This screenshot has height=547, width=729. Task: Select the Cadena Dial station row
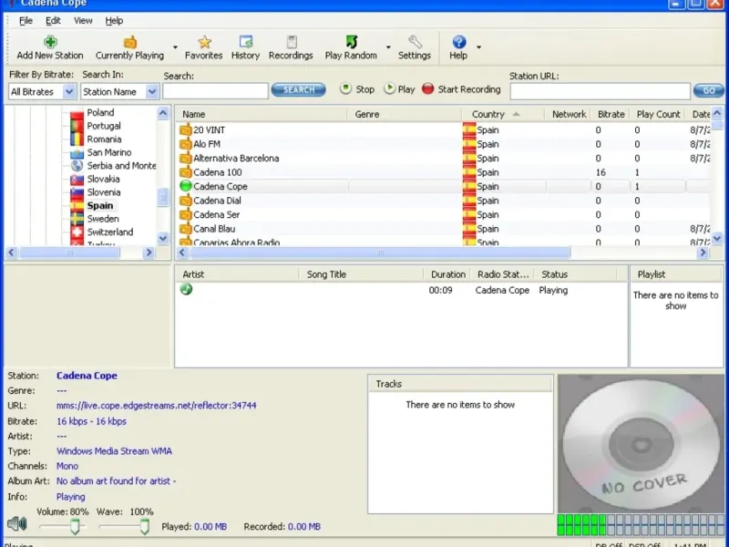pos(444,201)
